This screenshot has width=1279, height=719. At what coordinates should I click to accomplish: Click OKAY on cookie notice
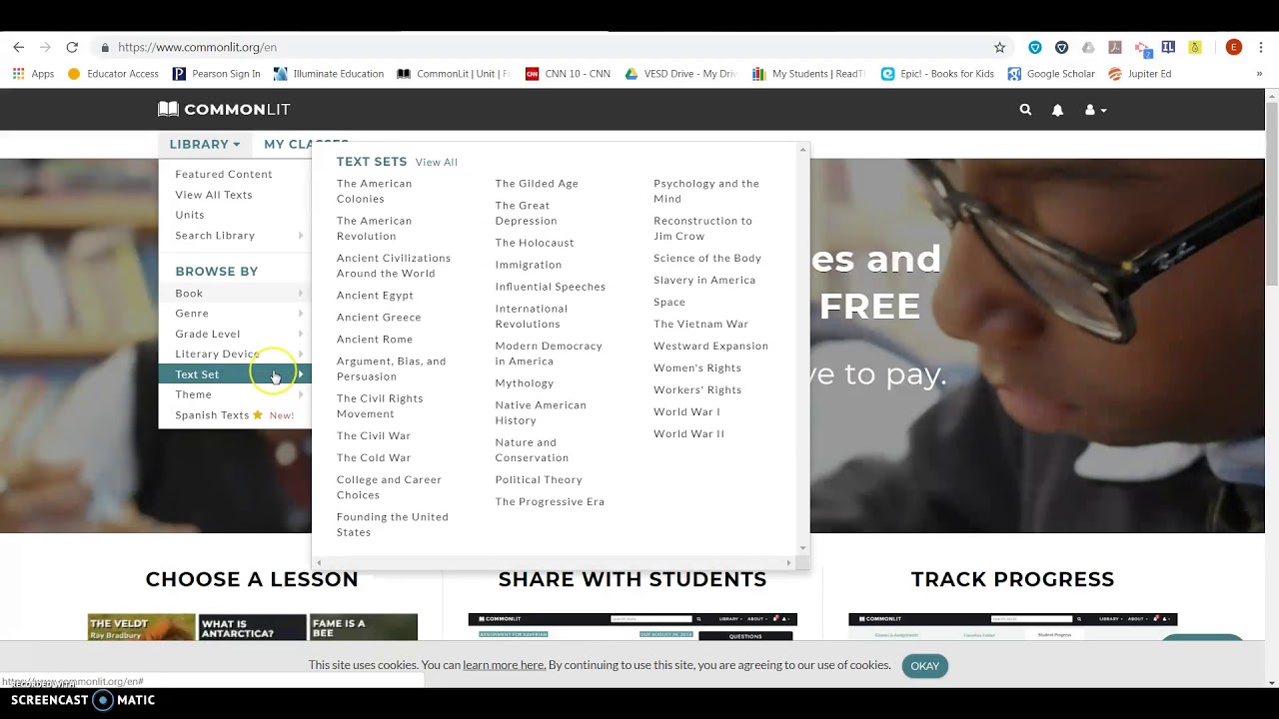click(x=924, y=666)
